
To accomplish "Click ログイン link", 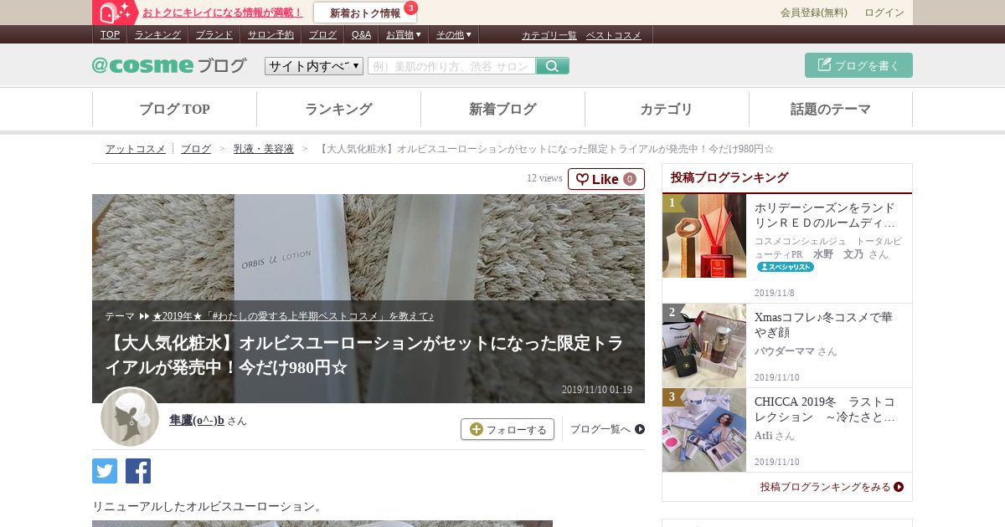I will [884, 13].
